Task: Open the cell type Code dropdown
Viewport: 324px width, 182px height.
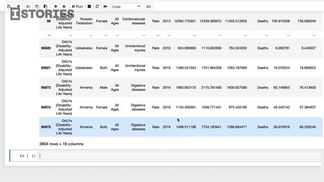Action: click(126, 7)
